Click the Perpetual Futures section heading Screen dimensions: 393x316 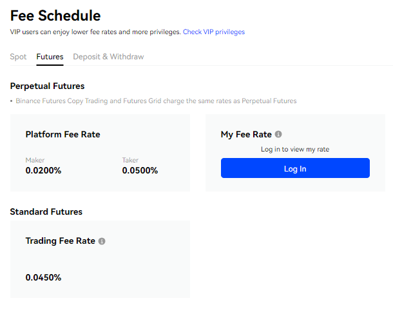click(47, 86)
